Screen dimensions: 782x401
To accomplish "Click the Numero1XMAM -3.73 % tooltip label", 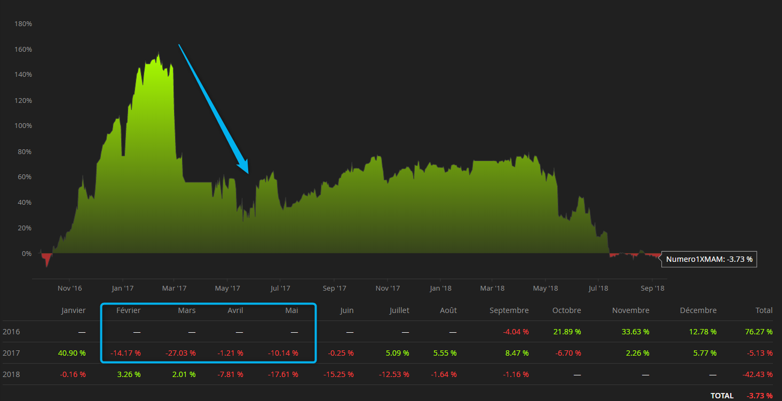I will 709,260.
